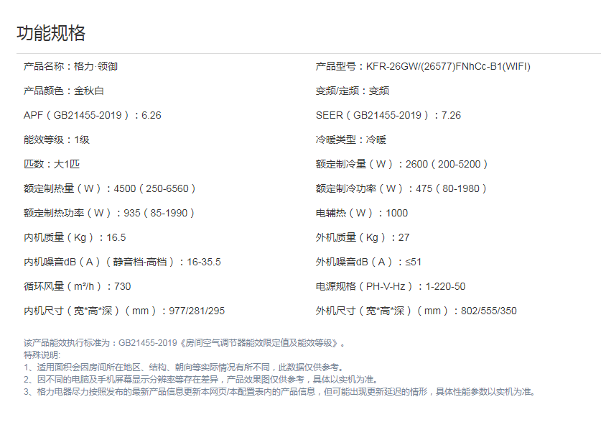Select the 外机噪音 ≤51 specification
606x448 pixels.
368,262
